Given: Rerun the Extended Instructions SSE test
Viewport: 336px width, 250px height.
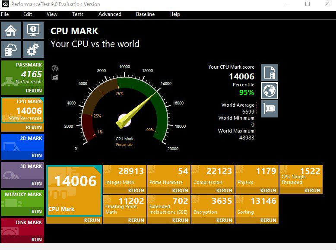Looking at the screenshot, I should click(x=180, y=220).
